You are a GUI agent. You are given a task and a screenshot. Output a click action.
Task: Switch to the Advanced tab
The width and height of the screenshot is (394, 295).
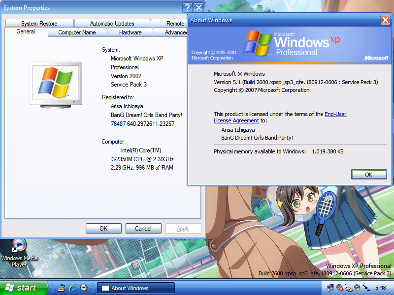pyautogui.click(x=171, y=32)
